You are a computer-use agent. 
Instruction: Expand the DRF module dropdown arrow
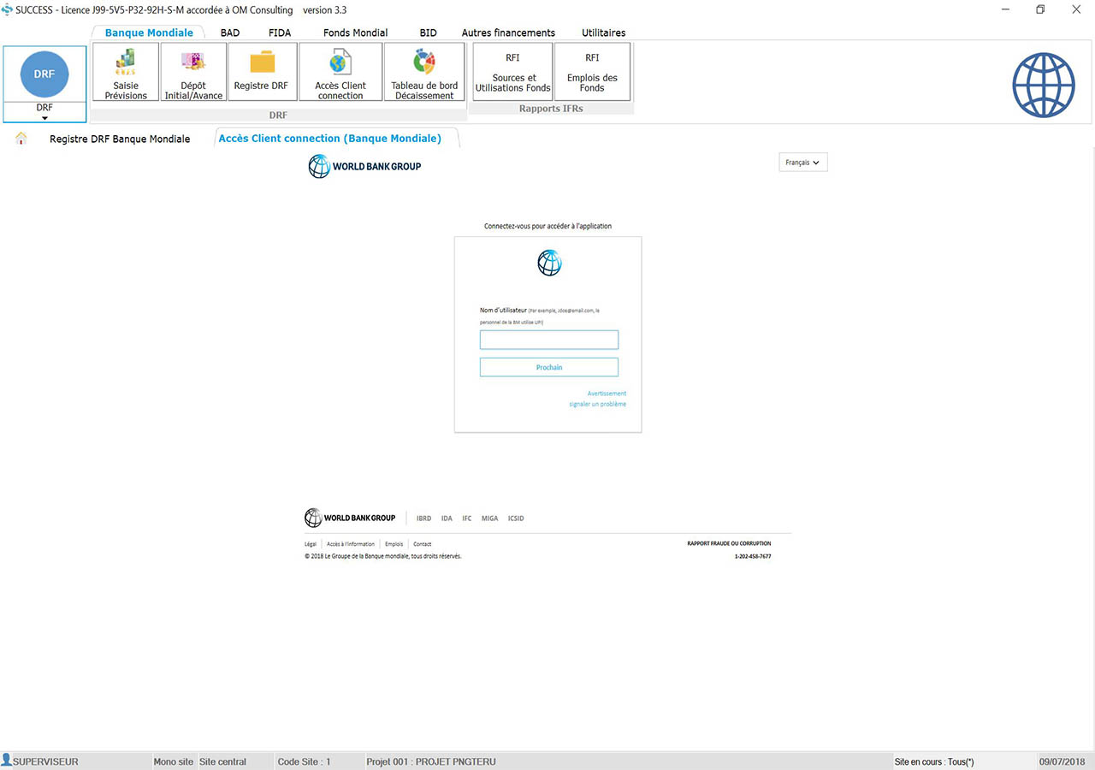pos(44,118)
